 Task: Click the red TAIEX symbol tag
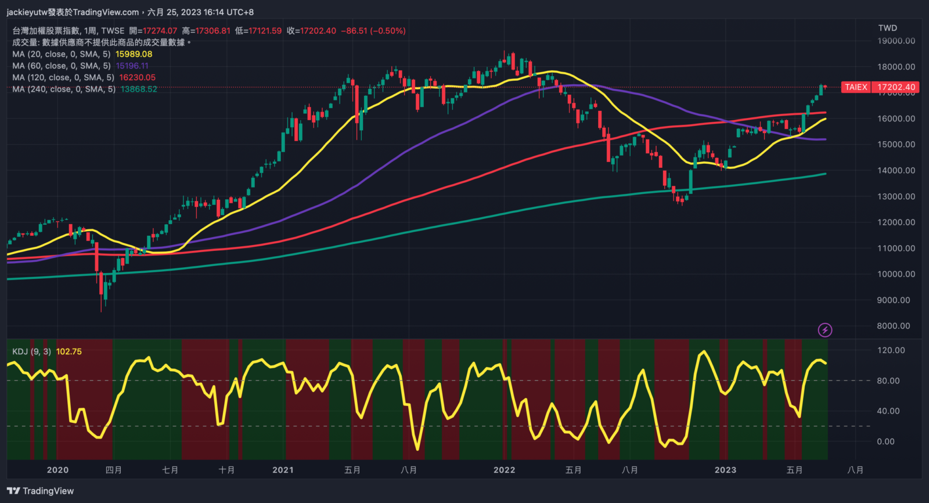coord(856,87)
